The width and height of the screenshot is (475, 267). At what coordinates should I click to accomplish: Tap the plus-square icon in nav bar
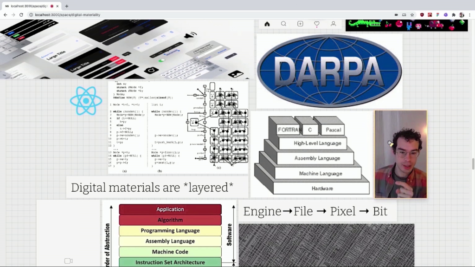[x=300, y=24]
